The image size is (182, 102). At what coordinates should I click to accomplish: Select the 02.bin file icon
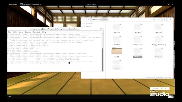click(x=117, y=40)
